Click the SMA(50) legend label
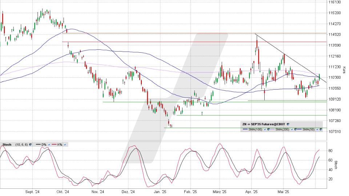Viewport: 349px width, 196px height. point(309,129)
